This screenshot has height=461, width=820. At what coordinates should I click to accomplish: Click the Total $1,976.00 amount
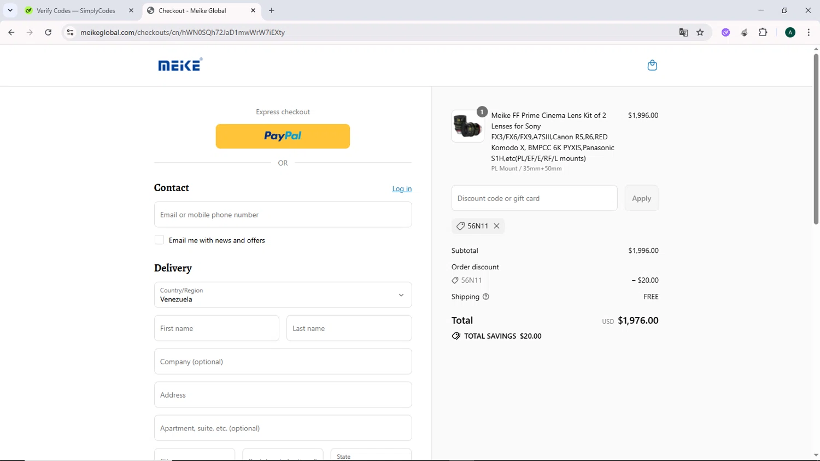(638, 321)
